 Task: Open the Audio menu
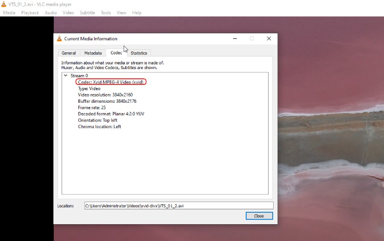click(51, 13)
